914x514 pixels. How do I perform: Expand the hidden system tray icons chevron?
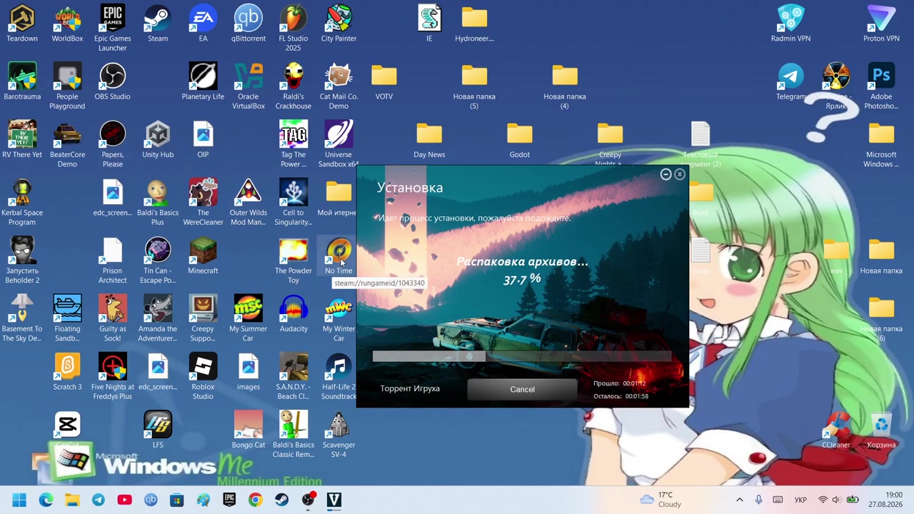[x=739, y=500]
